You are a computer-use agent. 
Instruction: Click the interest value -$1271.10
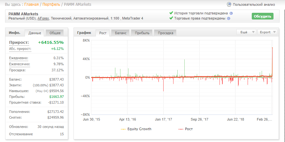pos(56,102)
